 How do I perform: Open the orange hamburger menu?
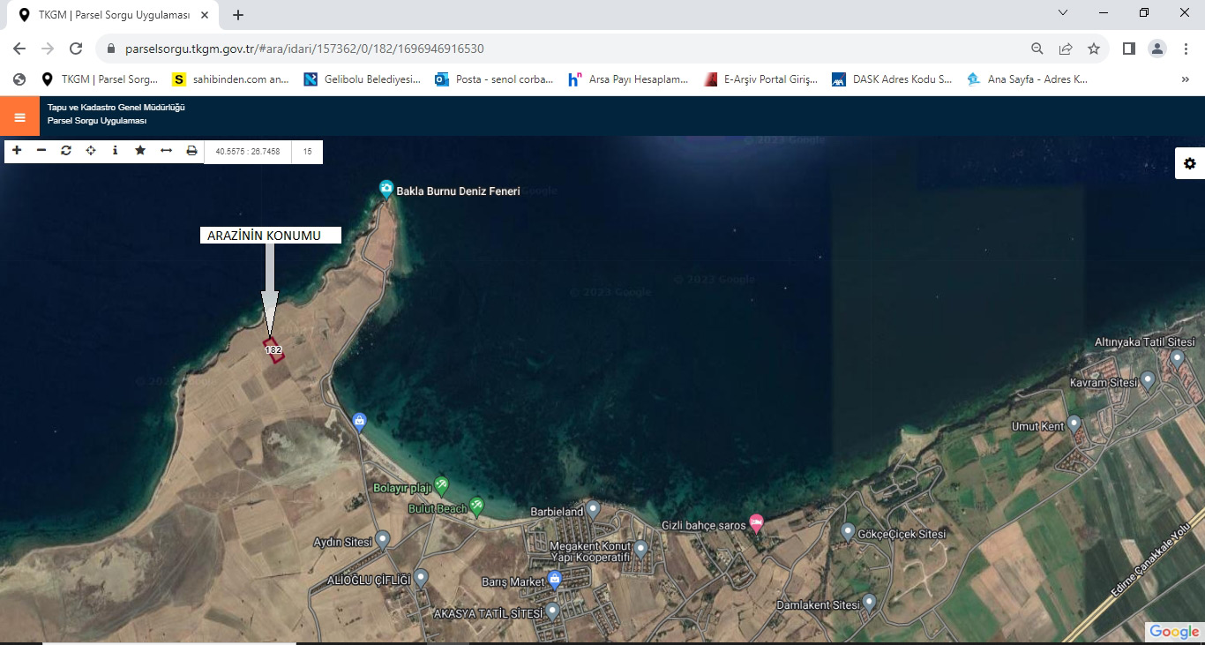click(x=19, y=116)
